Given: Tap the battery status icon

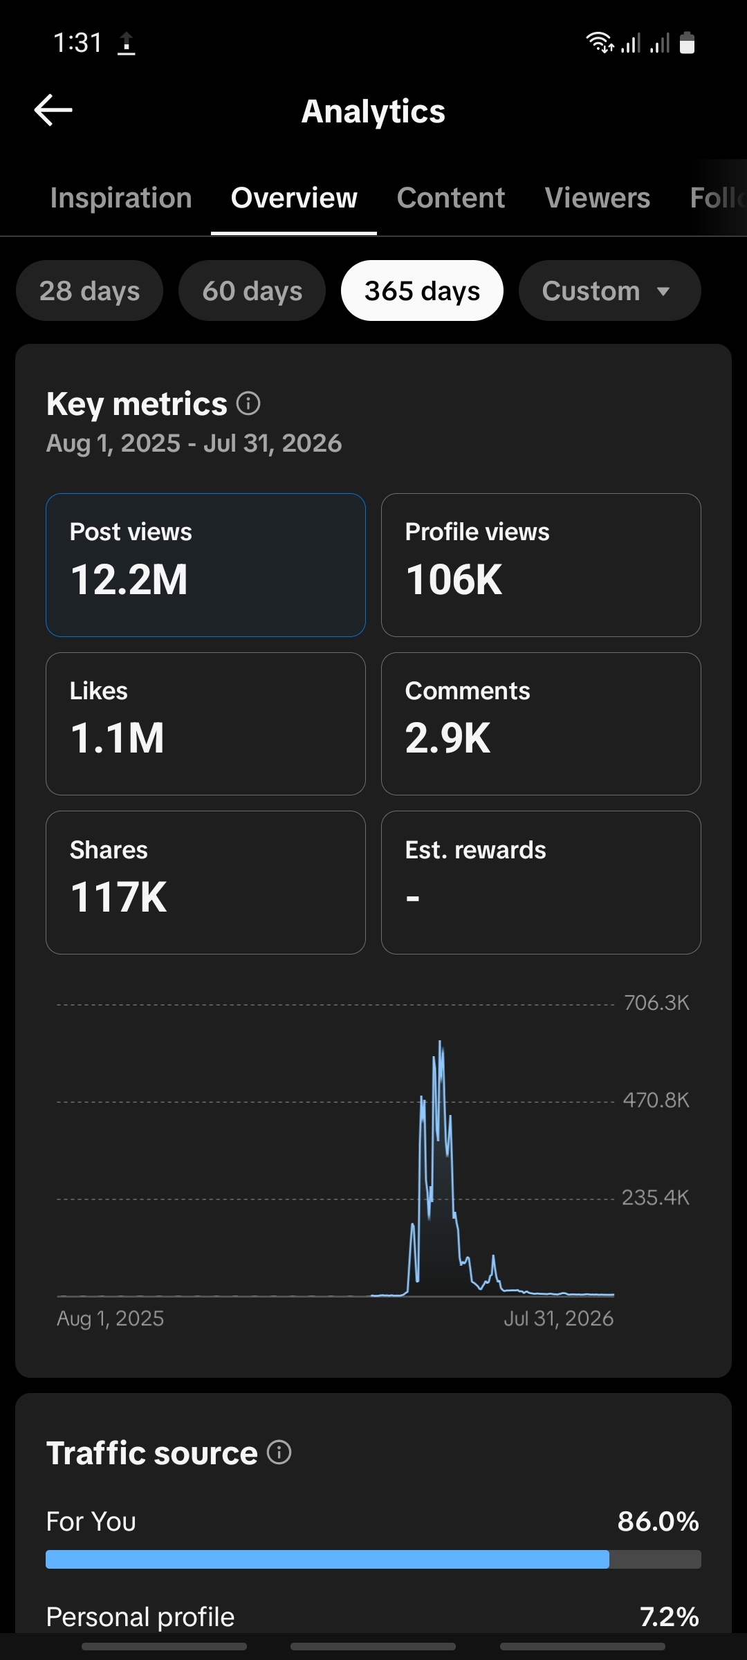Looking at the screenshot, I should tap(687, 43).
